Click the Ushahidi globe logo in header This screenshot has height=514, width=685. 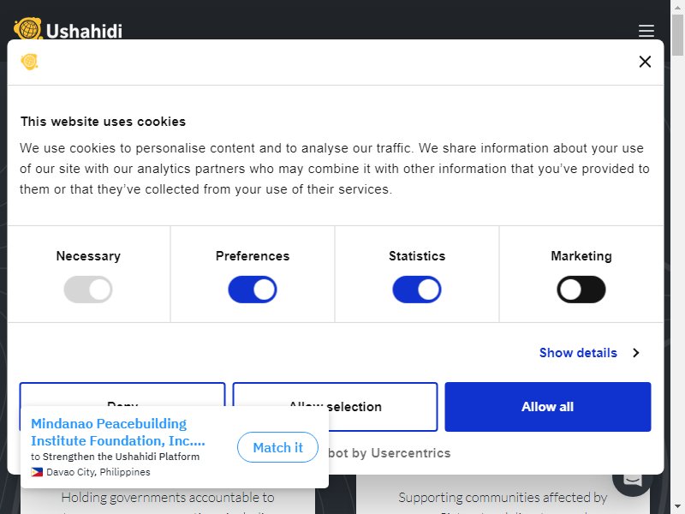click(x=28, y=28)
